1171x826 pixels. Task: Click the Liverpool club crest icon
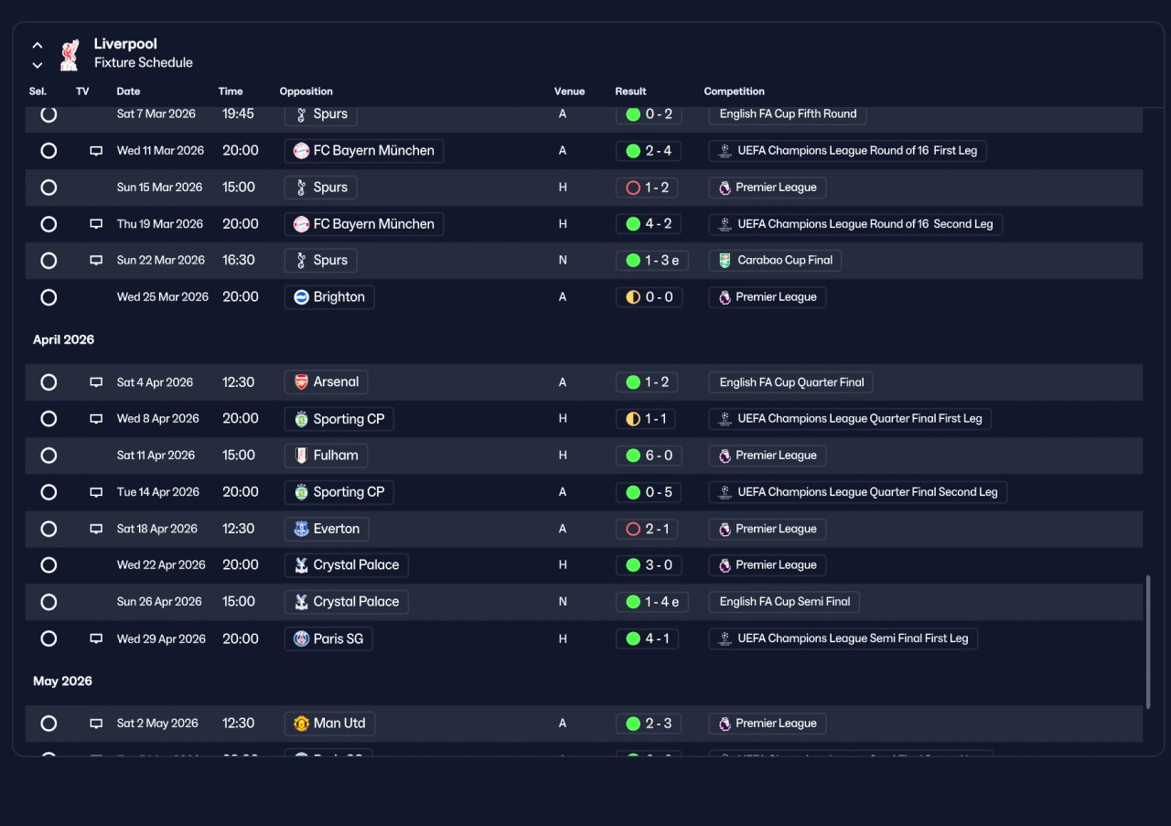[69, 55]
